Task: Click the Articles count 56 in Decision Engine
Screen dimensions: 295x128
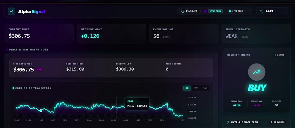Action: pos(276,105)
